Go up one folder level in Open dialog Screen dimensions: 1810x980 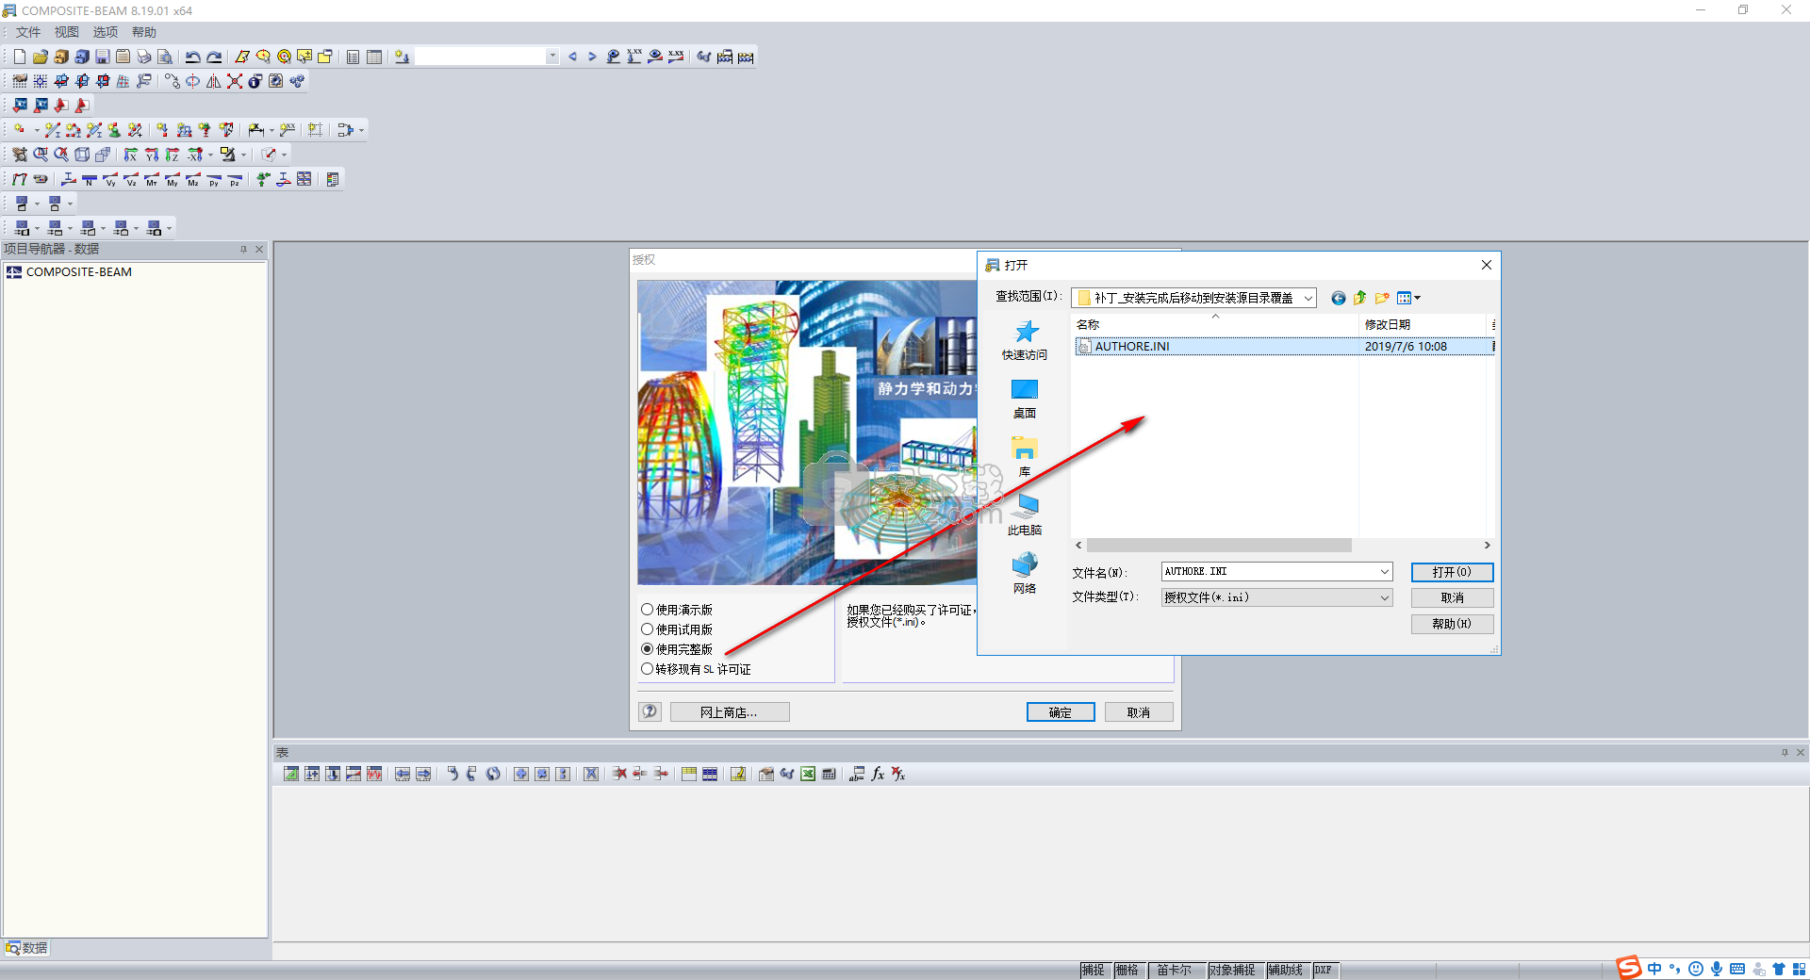click(x=1359, y=298)
